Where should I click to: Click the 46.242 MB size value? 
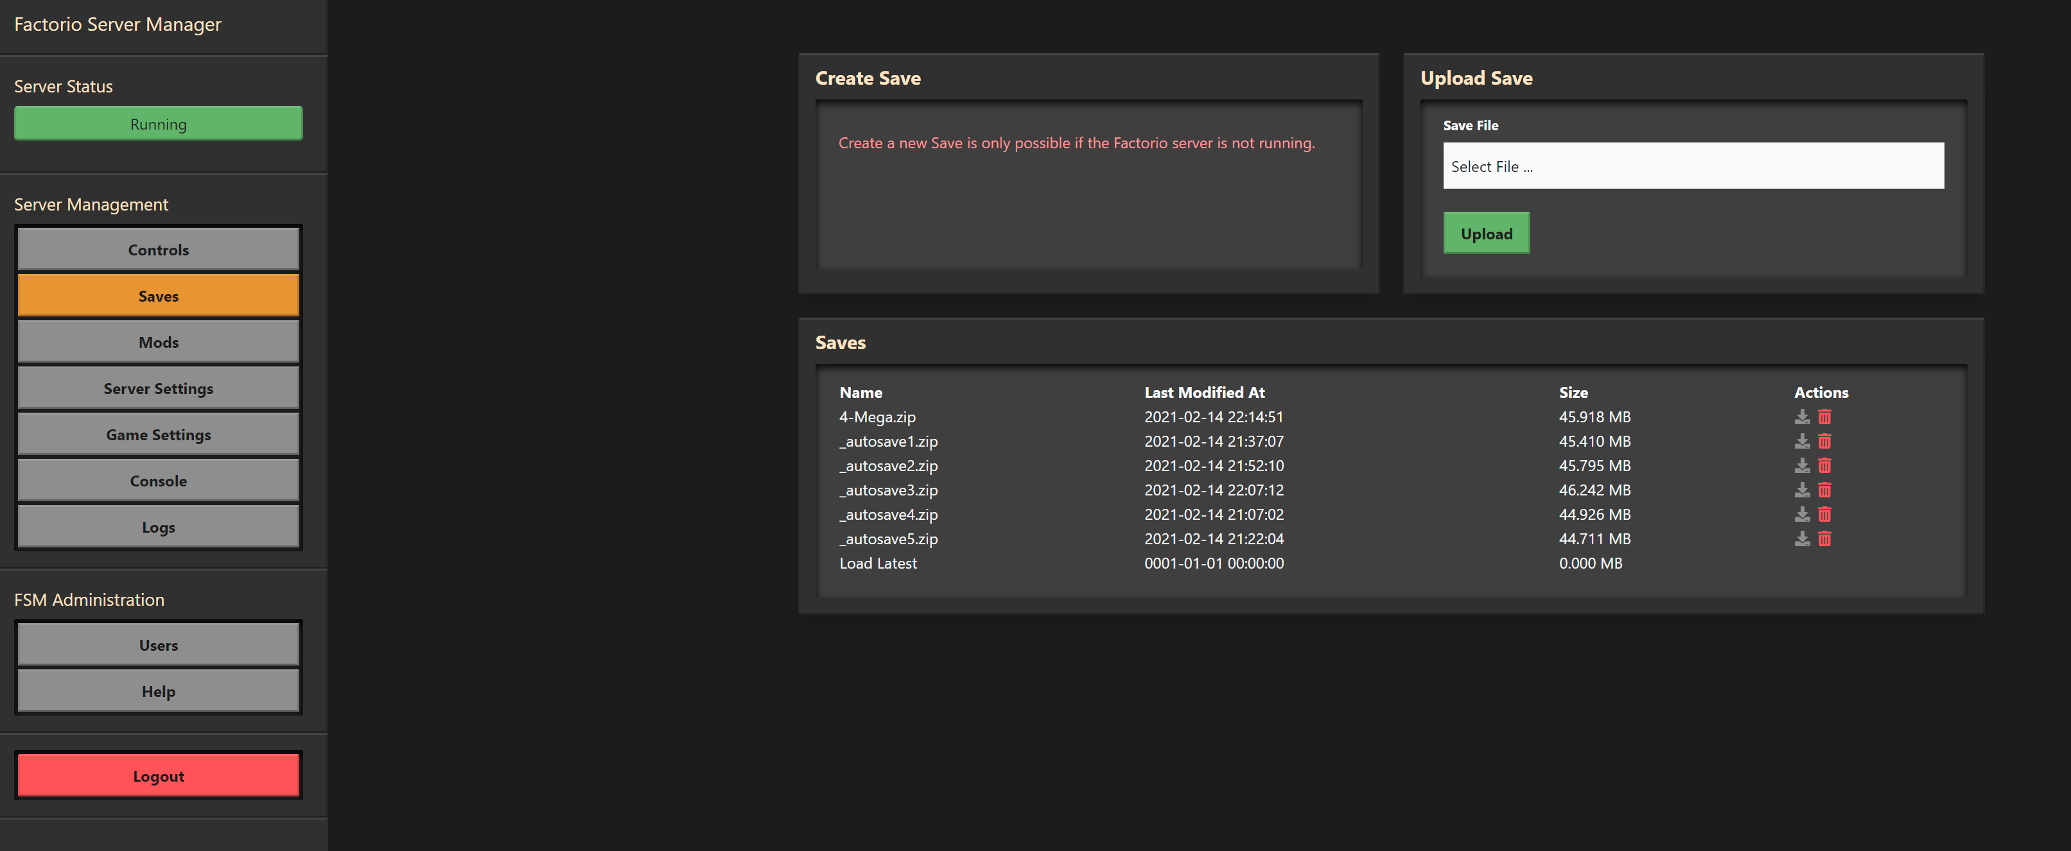point(1595,490)
